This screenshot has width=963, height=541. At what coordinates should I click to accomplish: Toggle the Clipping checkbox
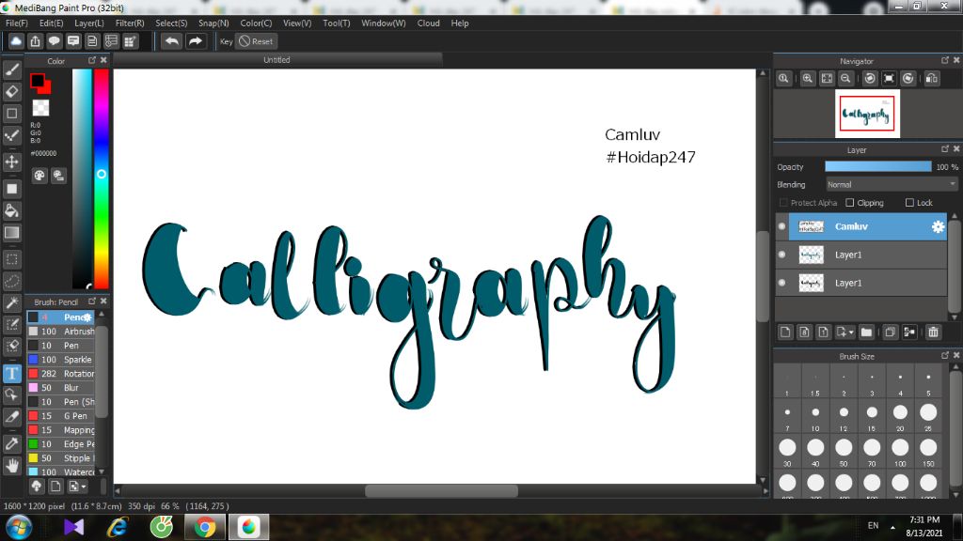850,203
